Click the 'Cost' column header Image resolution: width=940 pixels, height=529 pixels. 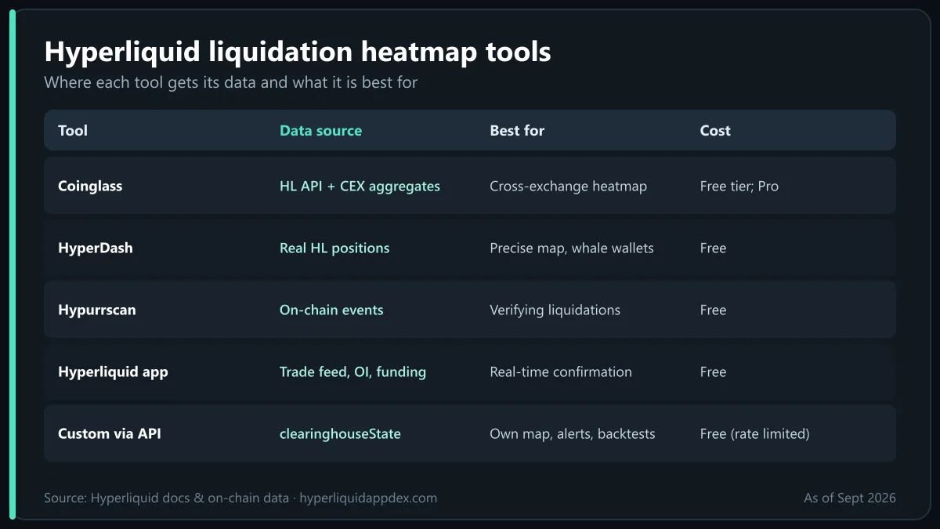tap(715, 131)
